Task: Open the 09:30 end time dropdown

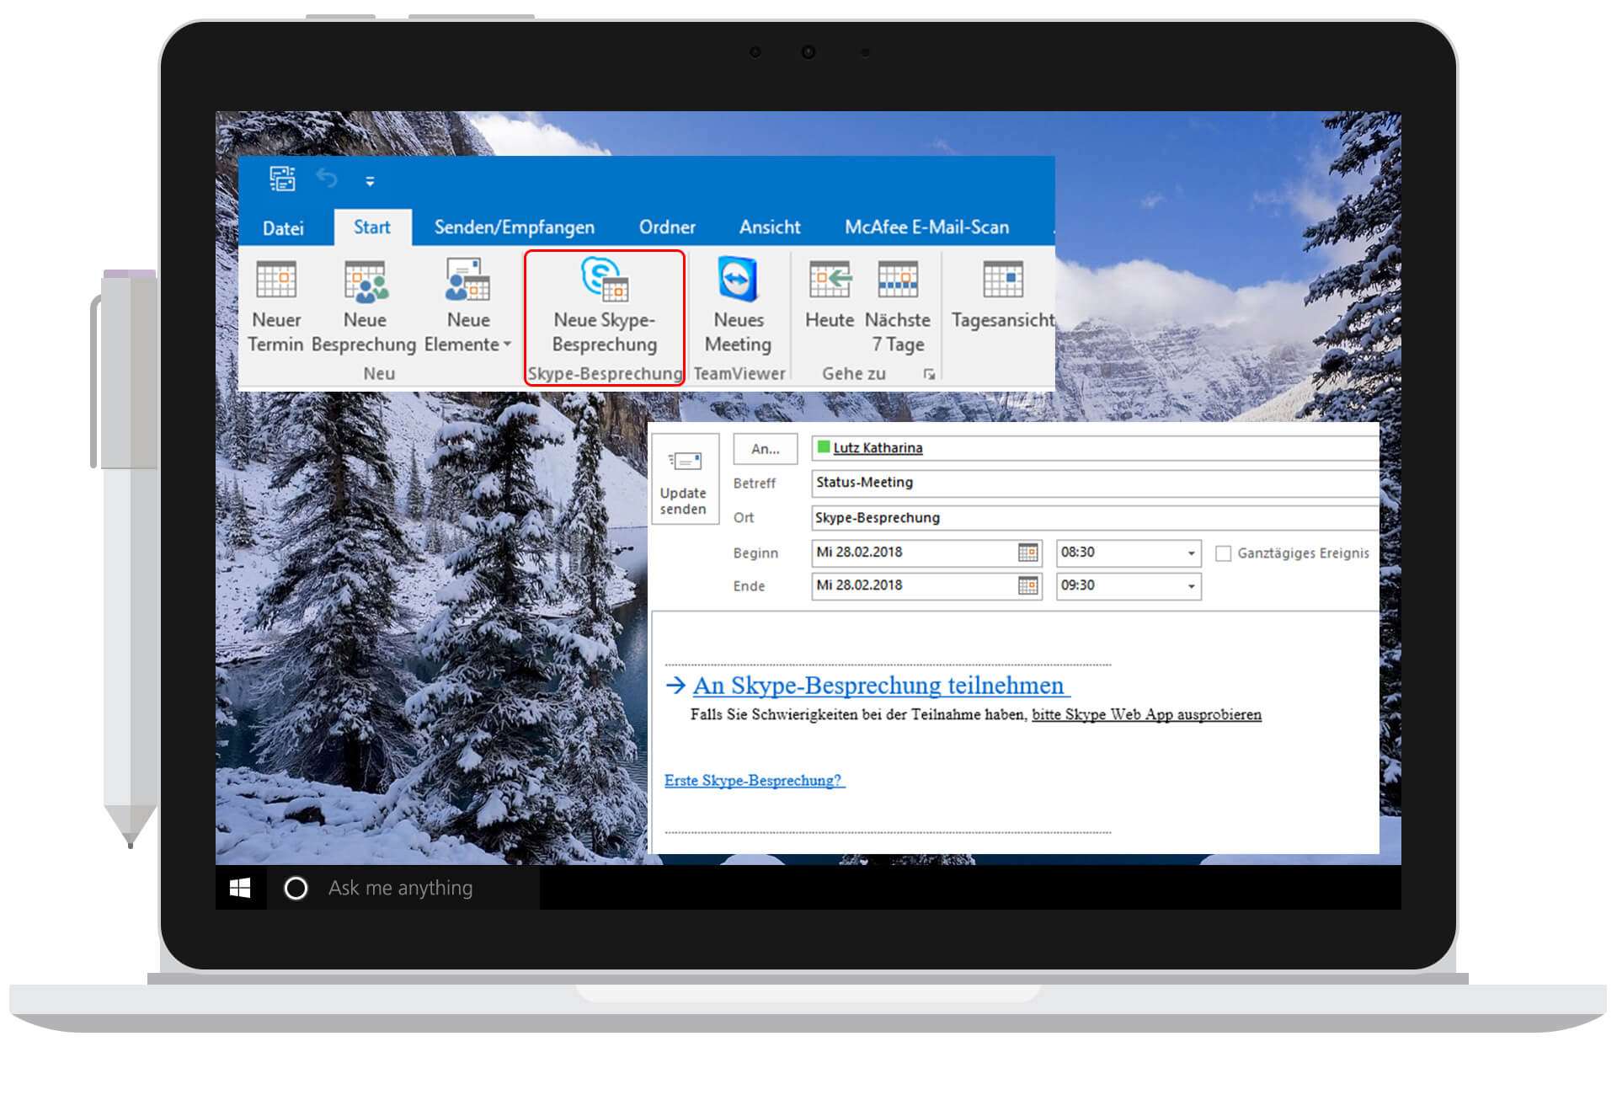Action: tap(1191, 586)
